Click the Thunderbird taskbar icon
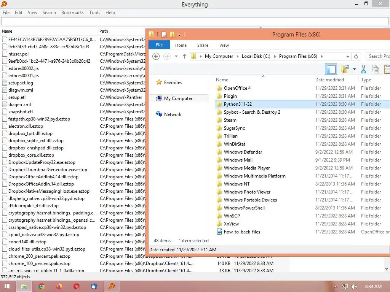390x292 pixels. pos(94,286)
